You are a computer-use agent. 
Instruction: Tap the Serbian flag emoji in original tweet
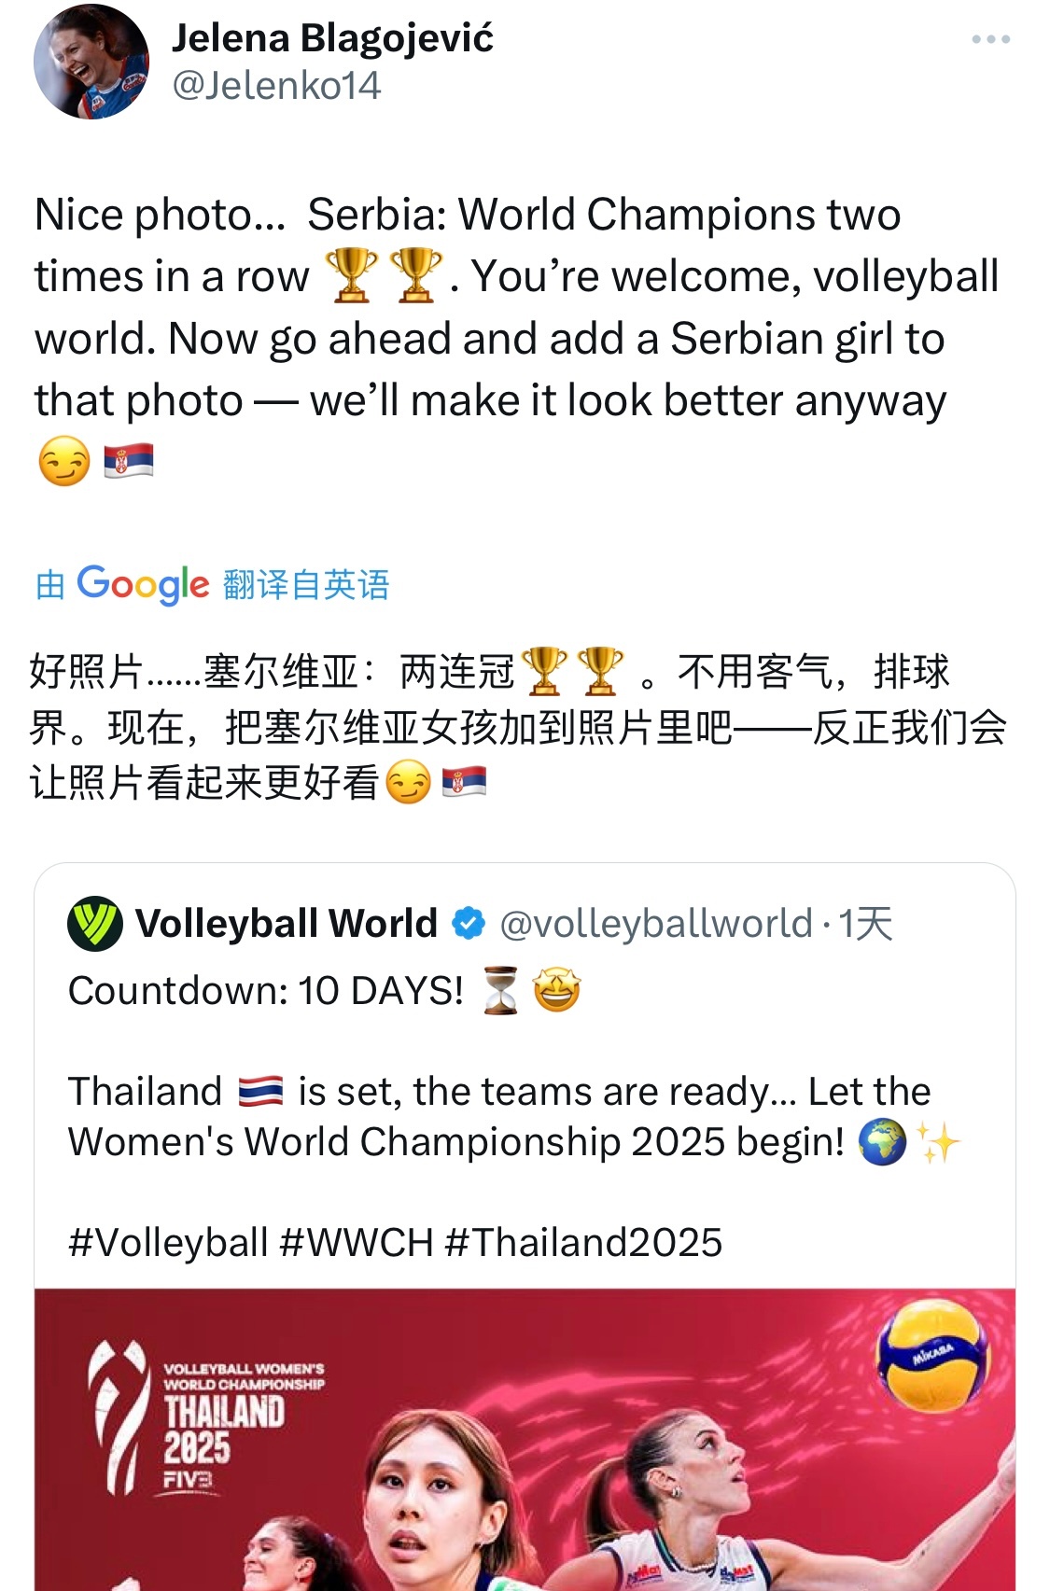point(129,461)
